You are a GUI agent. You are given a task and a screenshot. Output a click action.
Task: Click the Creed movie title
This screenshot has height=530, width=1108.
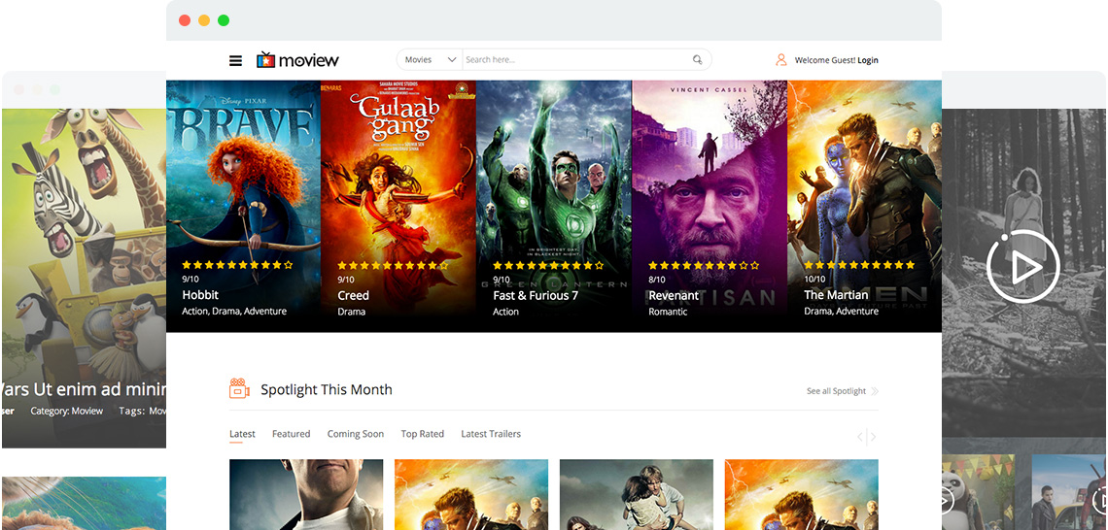(354, 295)
